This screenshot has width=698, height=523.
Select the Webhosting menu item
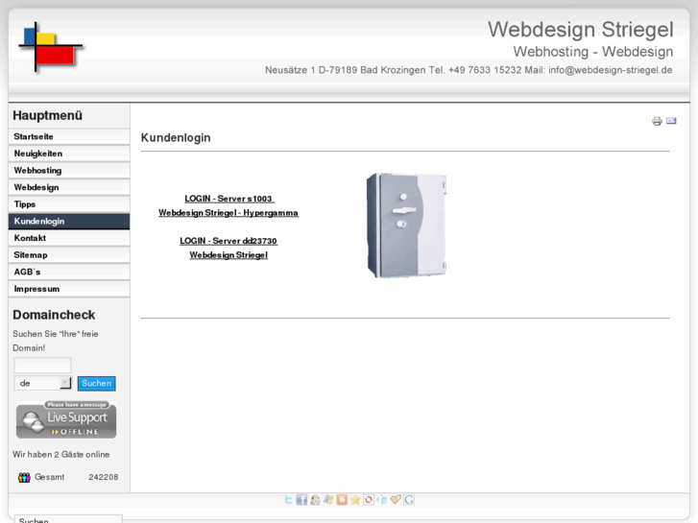pyautogui.click(x=69, y=171)
